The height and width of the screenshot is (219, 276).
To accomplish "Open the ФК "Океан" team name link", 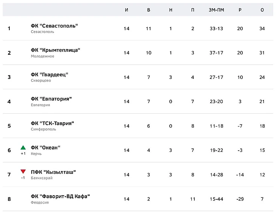I will tap(46, 148).
